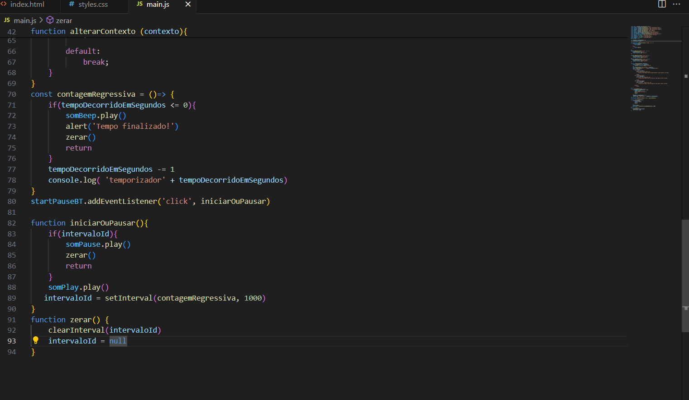Image resolution: width=689 pixels, height=400 pixels.
Task: Click the vertical scrollbar thumb
Action: click(685, 276)
